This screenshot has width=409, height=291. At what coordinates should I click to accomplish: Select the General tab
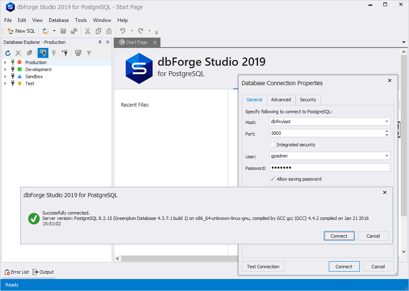click(254, 100)
